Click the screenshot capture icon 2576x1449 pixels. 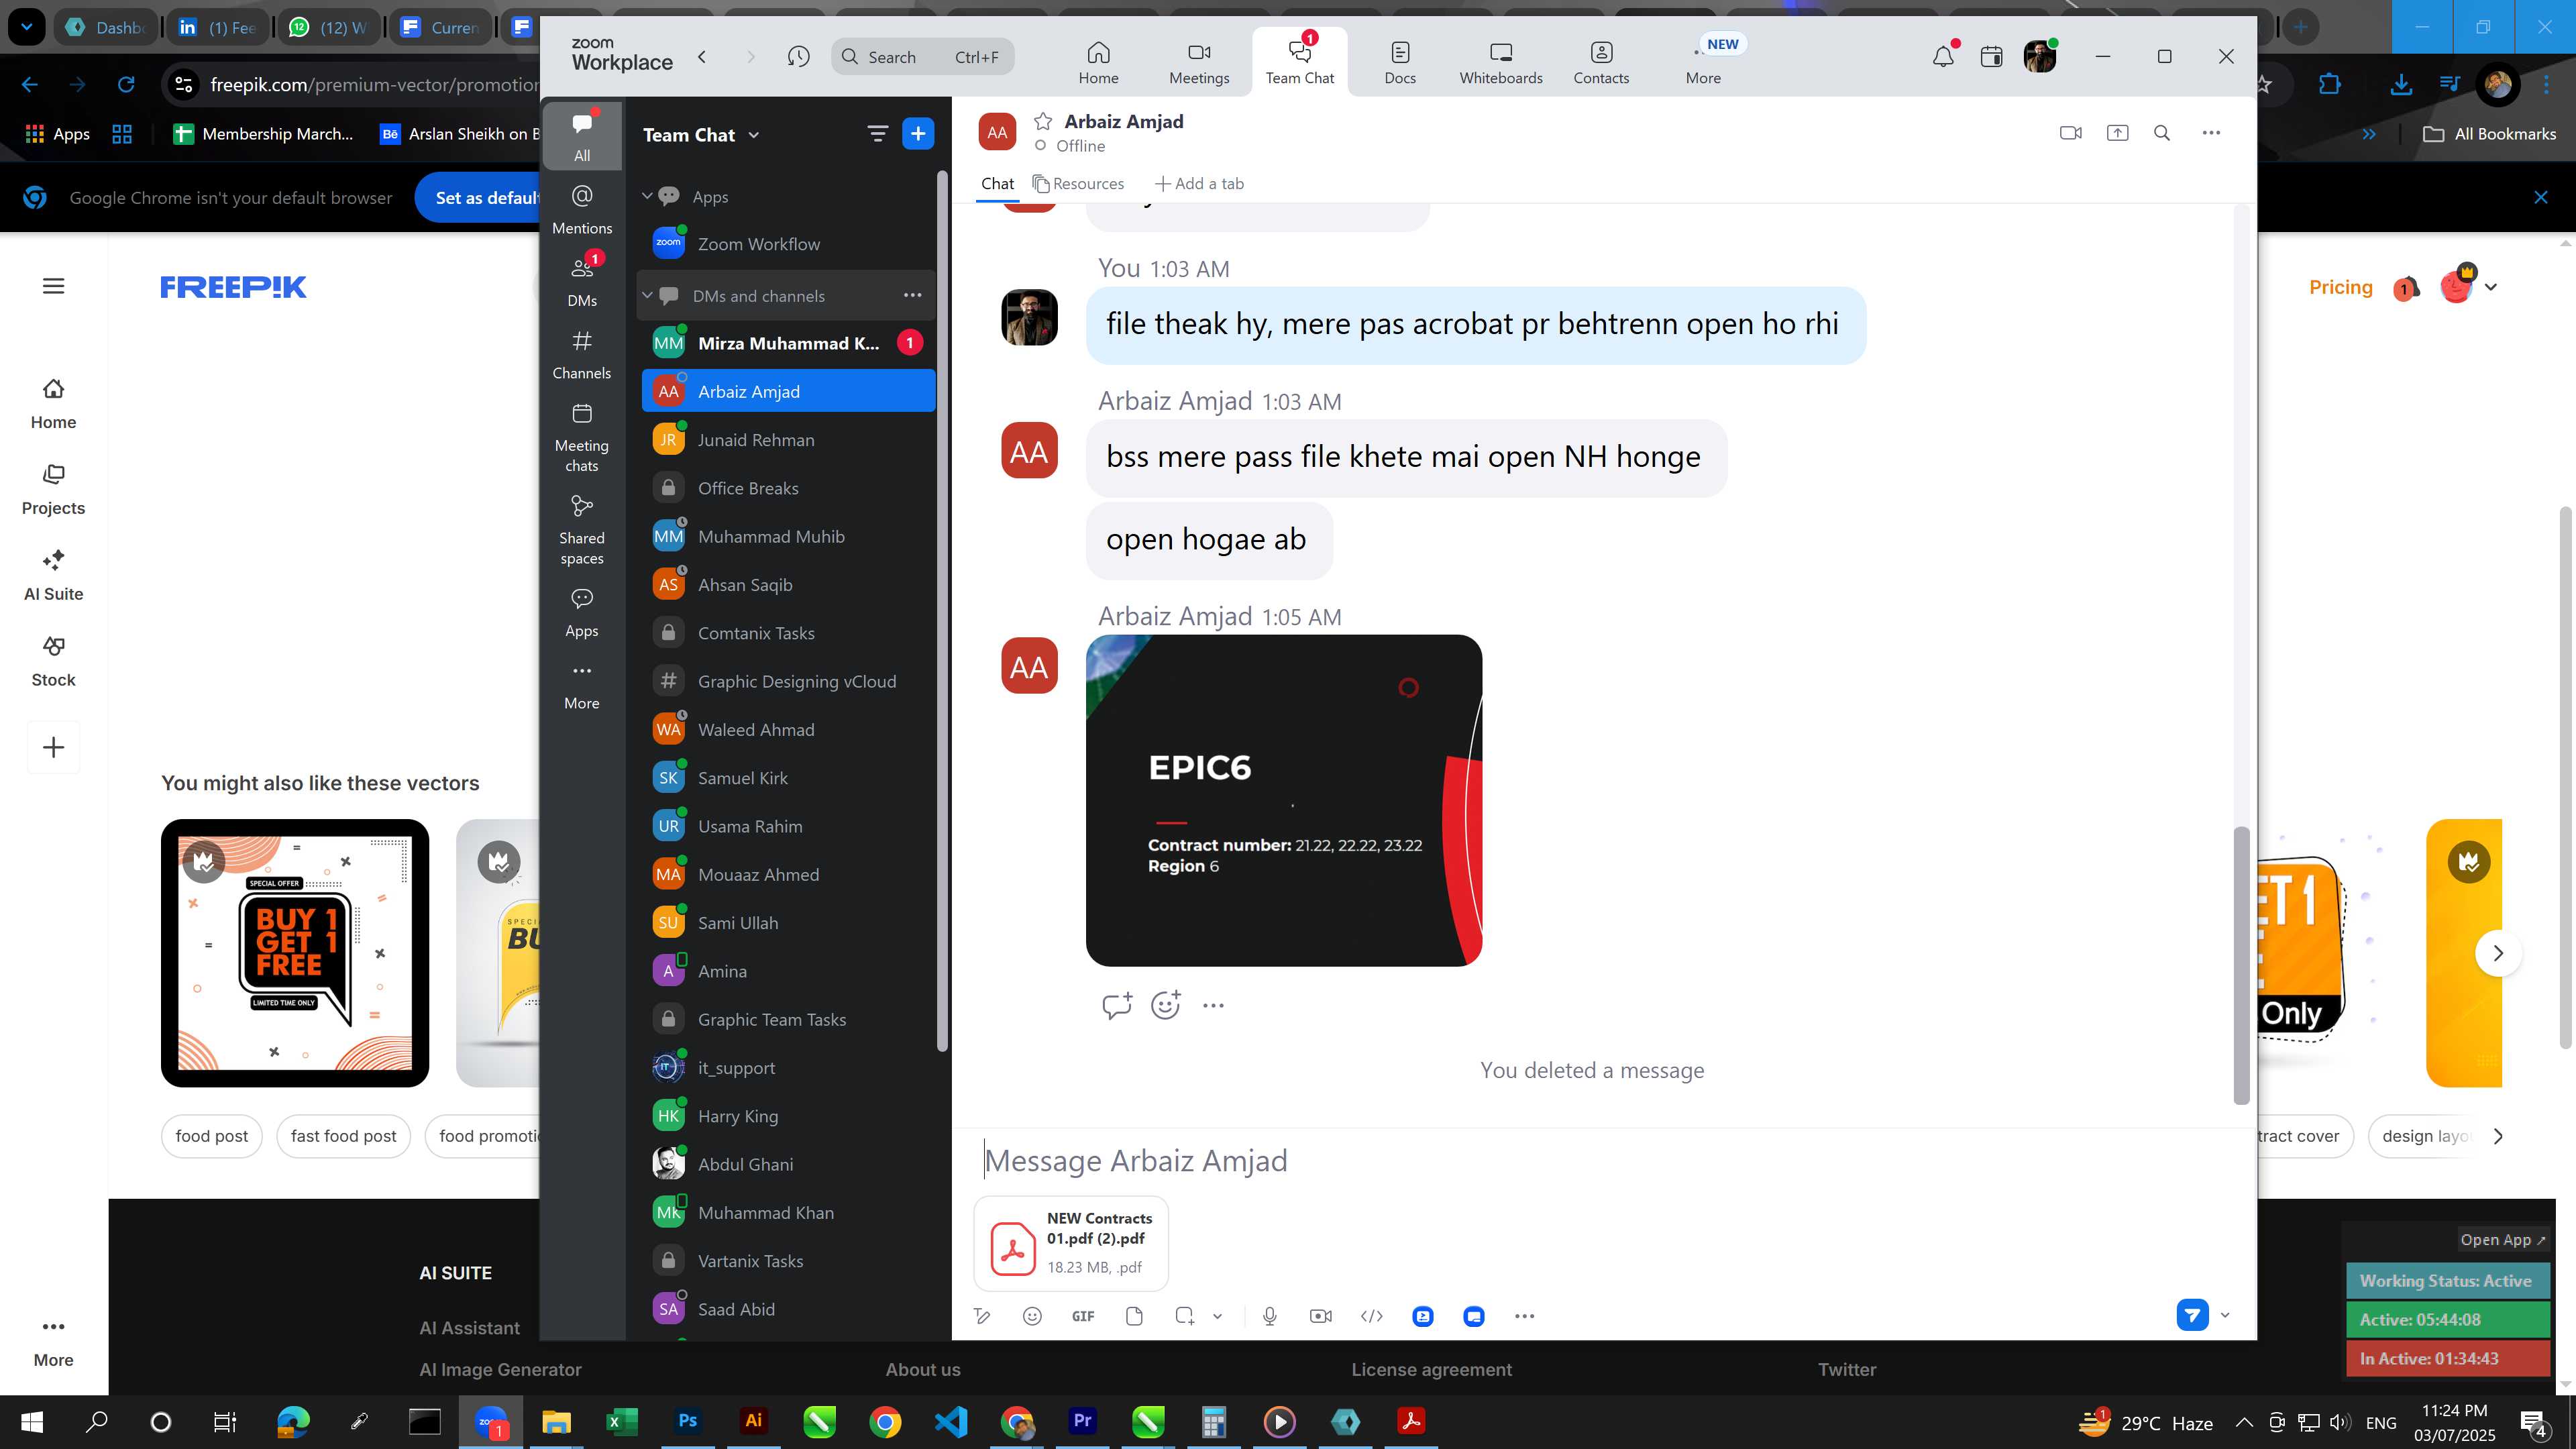point(1185,1316)
